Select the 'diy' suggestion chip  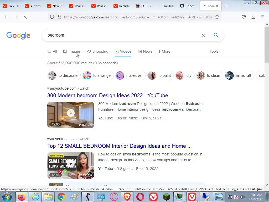click(x=185, y=75)
